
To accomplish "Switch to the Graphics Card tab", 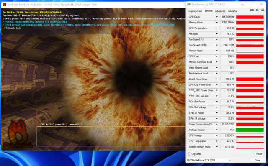I will click(195, 11).
